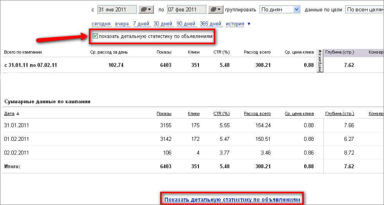The image size is (384, 205).
Task: Open the 'история' link
Action: pos(235,24)
